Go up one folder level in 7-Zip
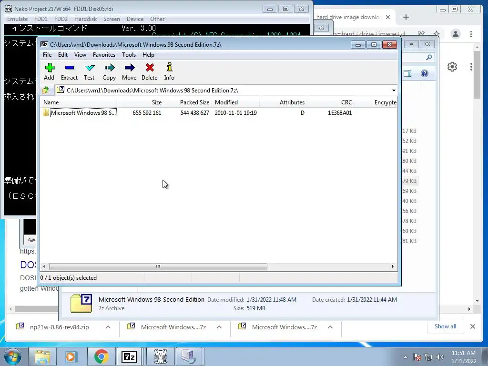 click(46, 90)
